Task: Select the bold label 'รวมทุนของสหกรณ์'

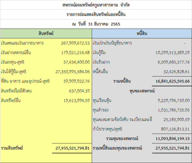Action: point(122,139)
